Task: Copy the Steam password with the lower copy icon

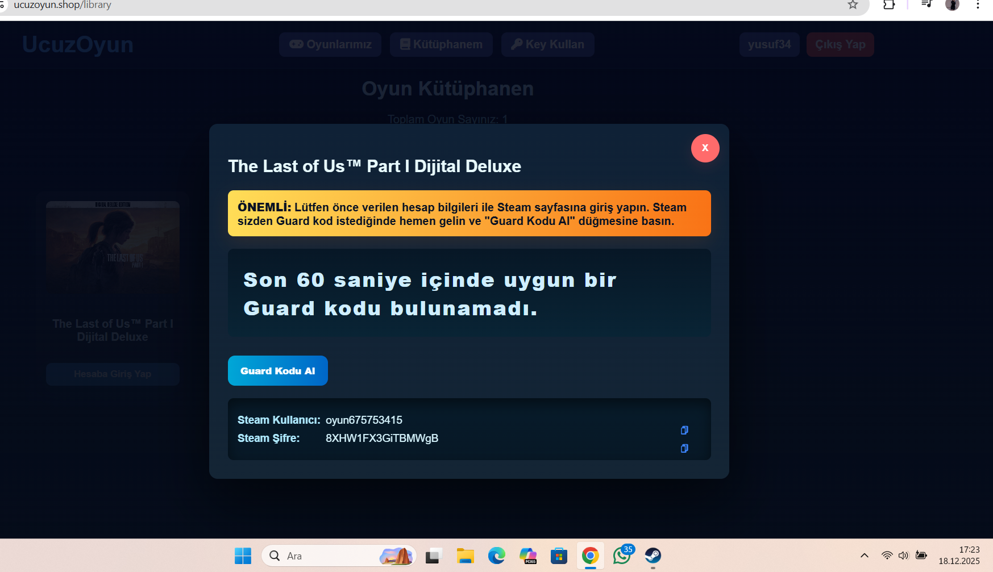Action: click(684, 448)
